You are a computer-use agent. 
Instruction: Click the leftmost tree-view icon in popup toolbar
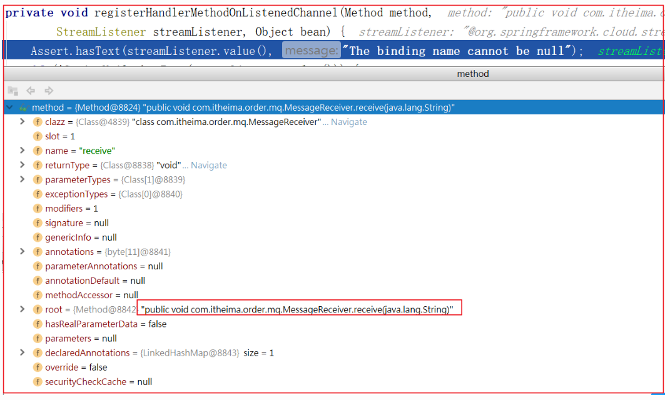13,91
